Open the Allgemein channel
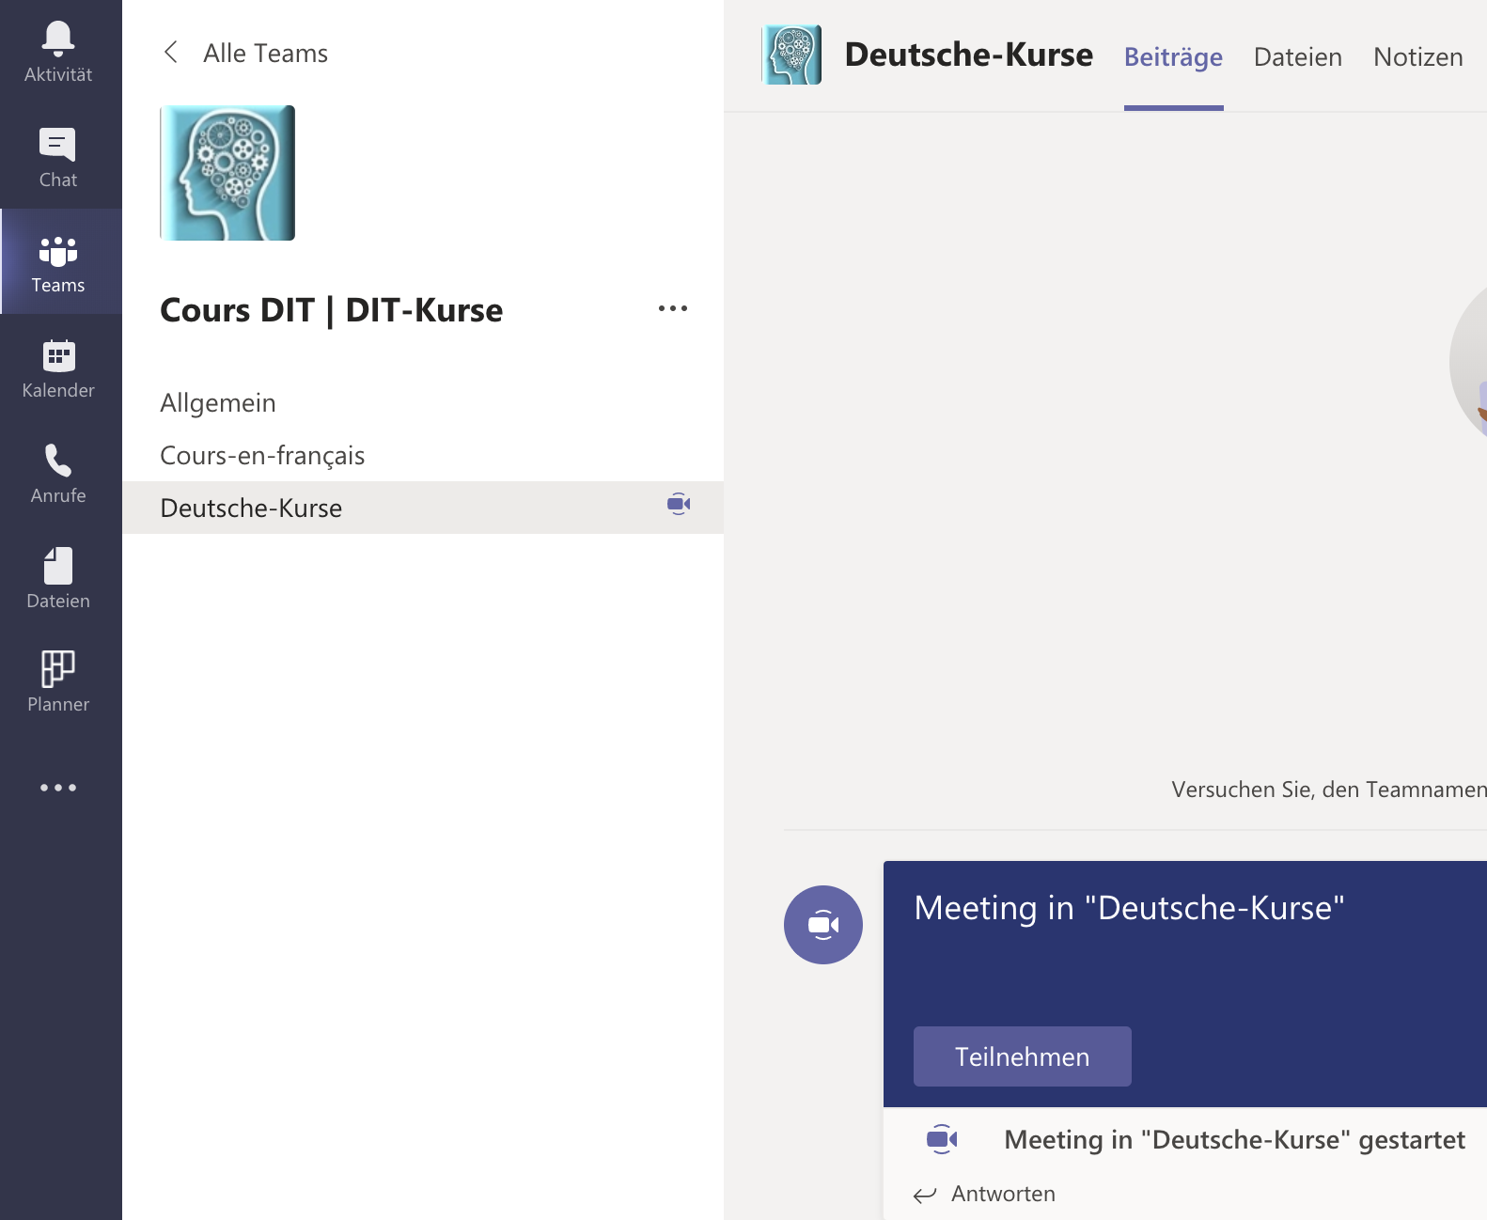Image resolution: width=1487 pixels, height=1220 pixels. tap(423, 402)
